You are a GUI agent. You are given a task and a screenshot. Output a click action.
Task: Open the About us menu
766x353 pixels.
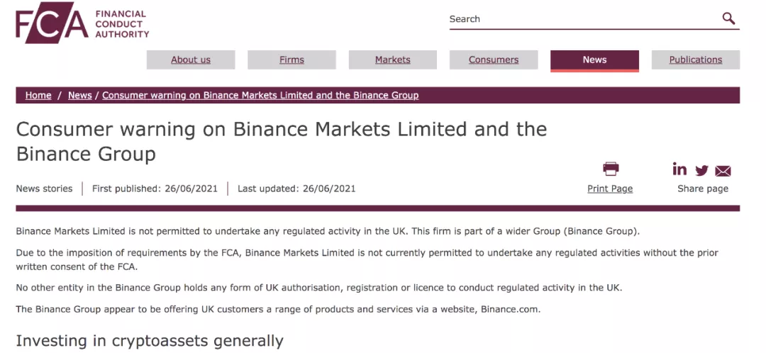[x=191, y=60]
